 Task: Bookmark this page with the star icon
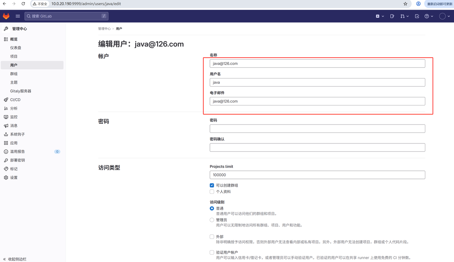[405, 4]
